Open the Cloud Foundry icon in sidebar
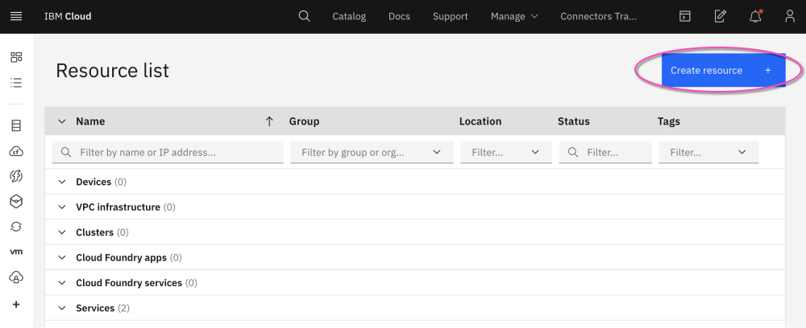Screen dimensions: 806x328 16,151
